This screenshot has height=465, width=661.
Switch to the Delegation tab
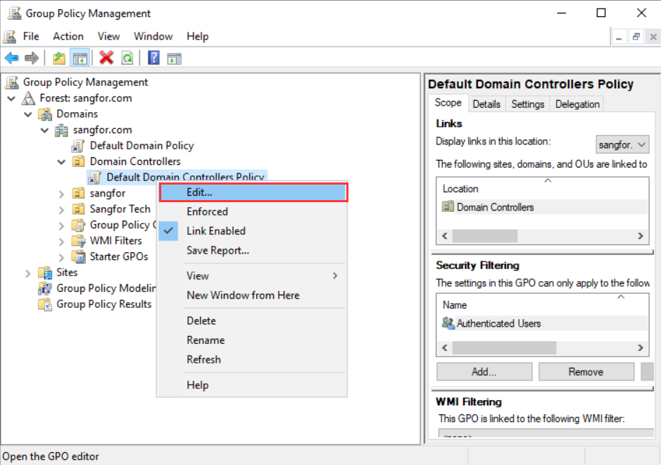(x=577, y=104)
